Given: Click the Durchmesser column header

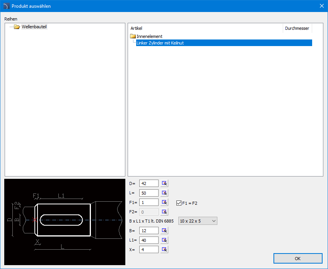Looking at the screenshot, I should click(x=297, y=28).
